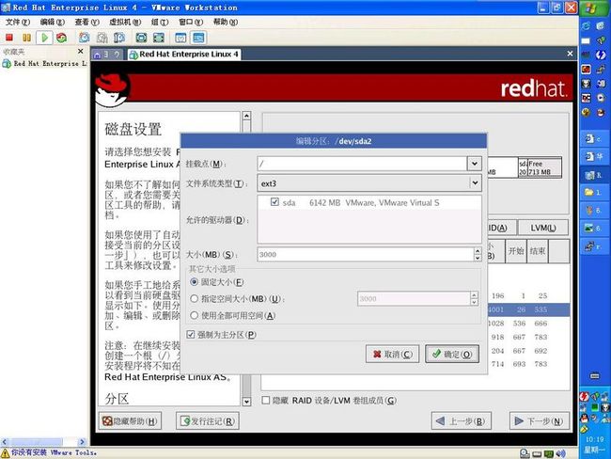Select Red Hat Enterprise favorites tree item
611x459 pixels.
(x=45, y=63)
